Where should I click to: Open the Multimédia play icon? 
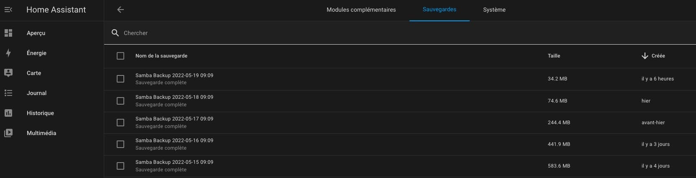point(8,133)
